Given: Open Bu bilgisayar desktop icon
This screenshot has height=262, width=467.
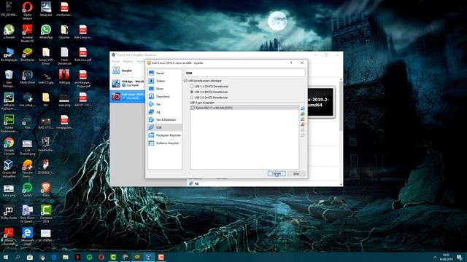Looking at the screenshot, I should point(9,55).
